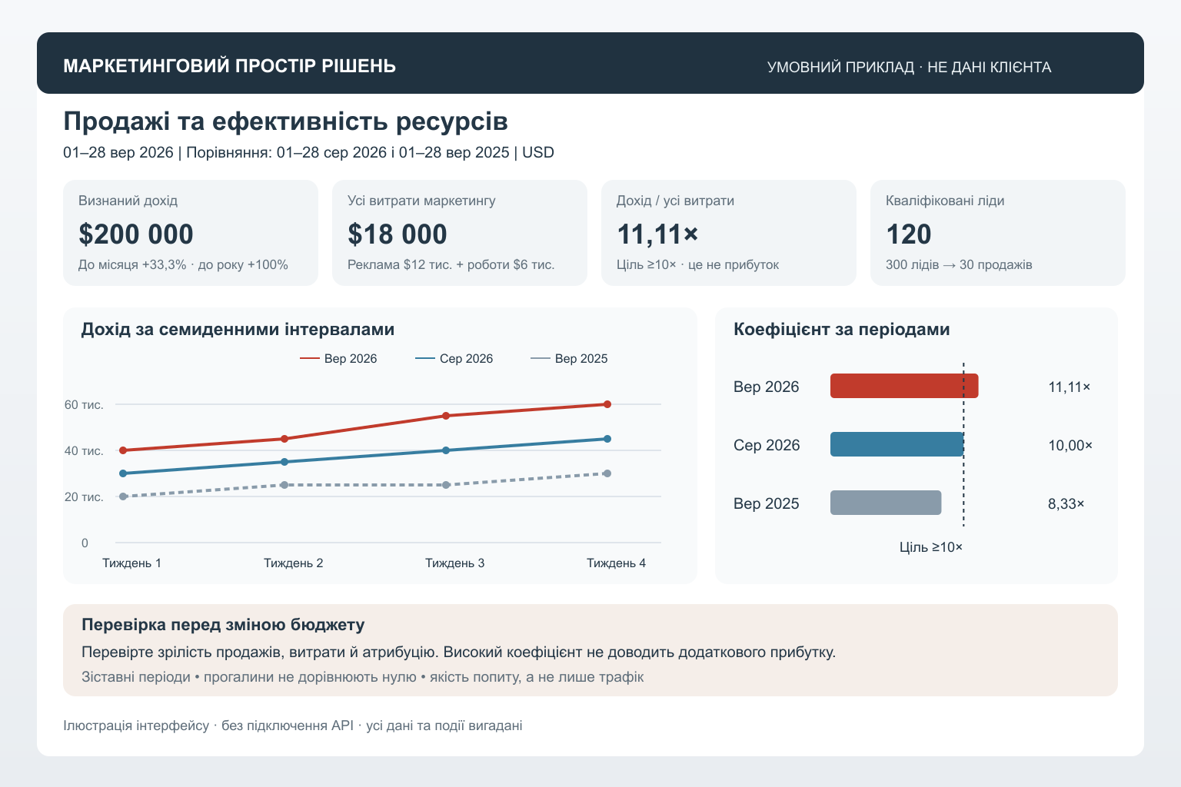The height and width of the screenshot is (787, 1181).
Task: Click the "Кваліфіковані ліди" card label
Action: [x=945, y=201]
